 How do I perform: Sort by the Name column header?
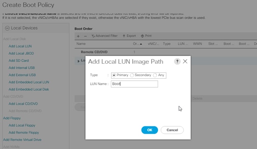(81, 44)
